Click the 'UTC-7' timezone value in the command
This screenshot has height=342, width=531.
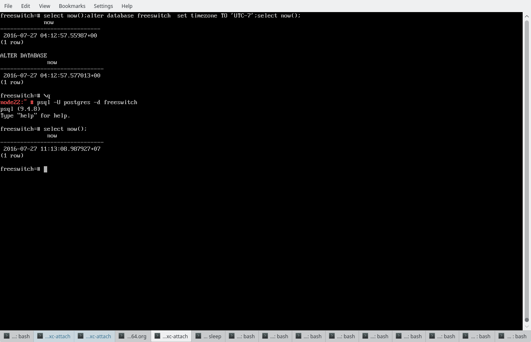pyautogui.click(x=243, y=15)
